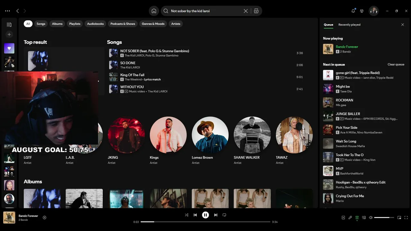Open the Lyrics microphone icon
Viewport: 411px width, 231px height.
pos(350,218)
